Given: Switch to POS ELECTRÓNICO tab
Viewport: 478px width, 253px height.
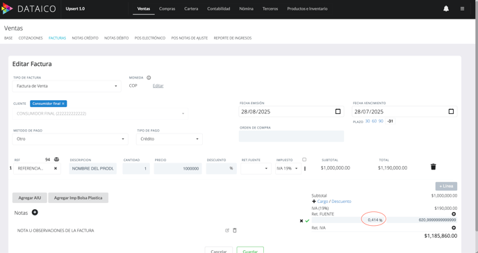Looking at the screenshot, I should (x=150, y=38).
